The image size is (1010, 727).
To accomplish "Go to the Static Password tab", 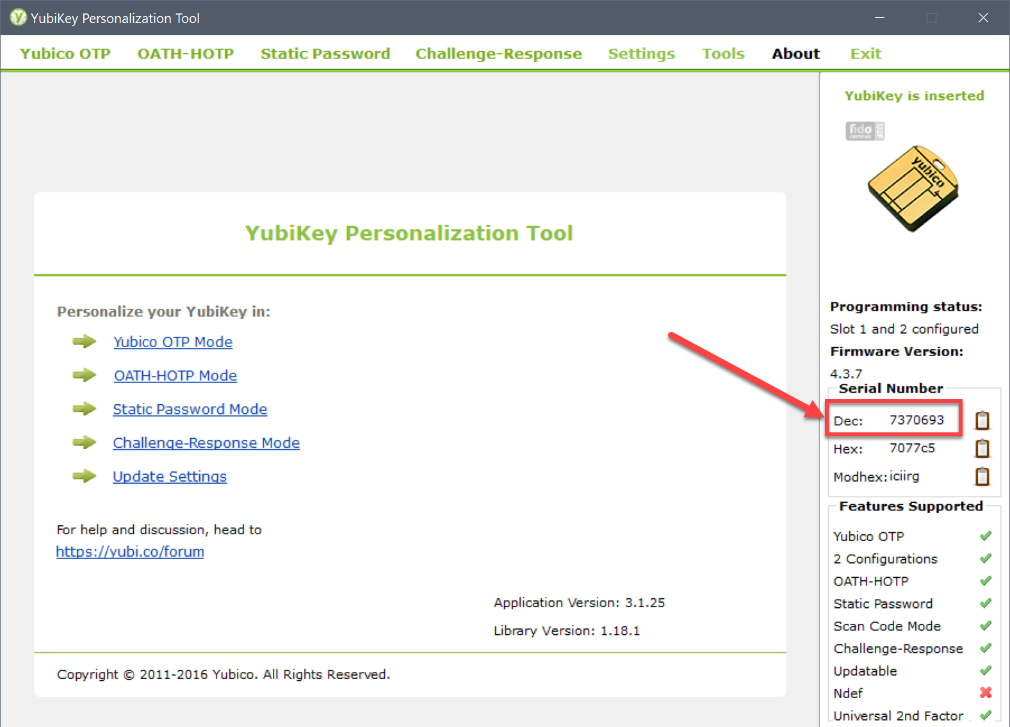I will [325, 54].
